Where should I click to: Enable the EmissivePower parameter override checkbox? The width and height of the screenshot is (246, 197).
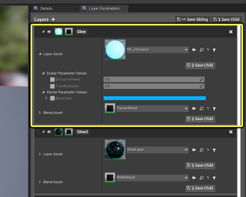point(52,80)
